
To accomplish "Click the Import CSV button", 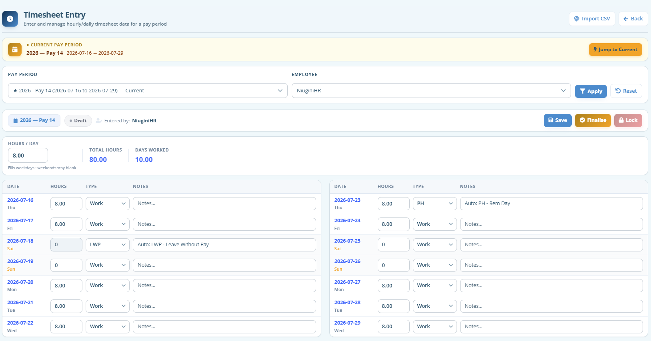I will pos(592,19).
